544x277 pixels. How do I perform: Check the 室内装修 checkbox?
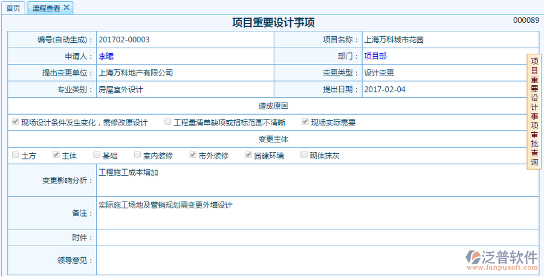pos(137,155)
